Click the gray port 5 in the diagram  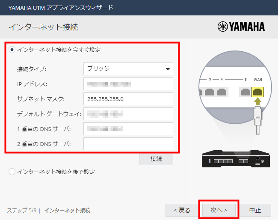245,92
